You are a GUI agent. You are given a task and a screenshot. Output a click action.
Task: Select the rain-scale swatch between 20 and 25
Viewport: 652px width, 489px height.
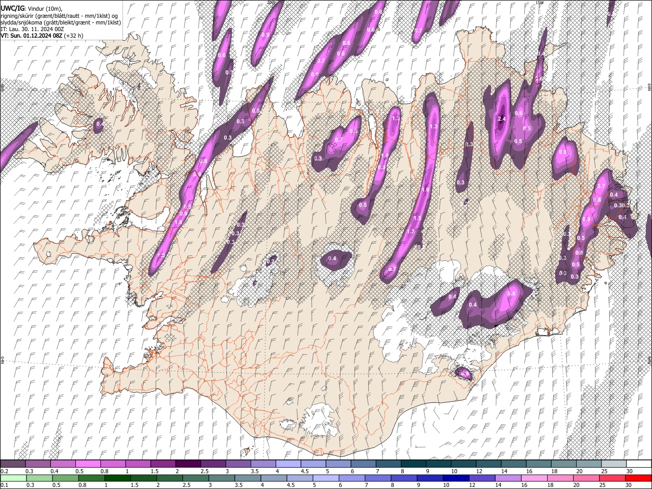(586, 478)
